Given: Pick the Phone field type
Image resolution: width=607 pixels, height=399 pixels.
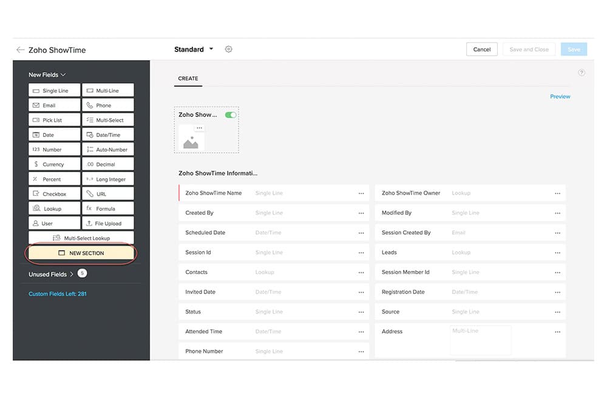Looking at the screenshot, I should [108, 105].
